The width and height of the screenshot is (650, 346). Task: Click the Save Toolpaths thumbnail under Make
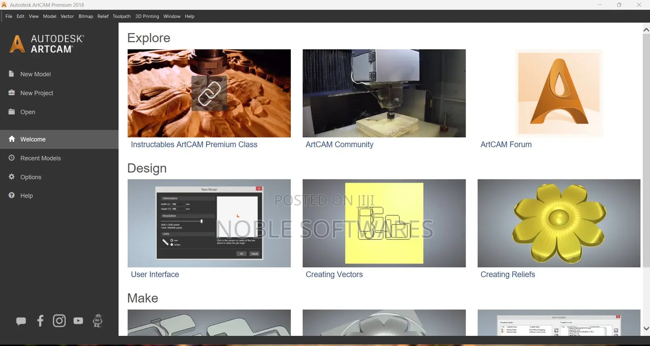pyautogui.click(x=559, y=323)
